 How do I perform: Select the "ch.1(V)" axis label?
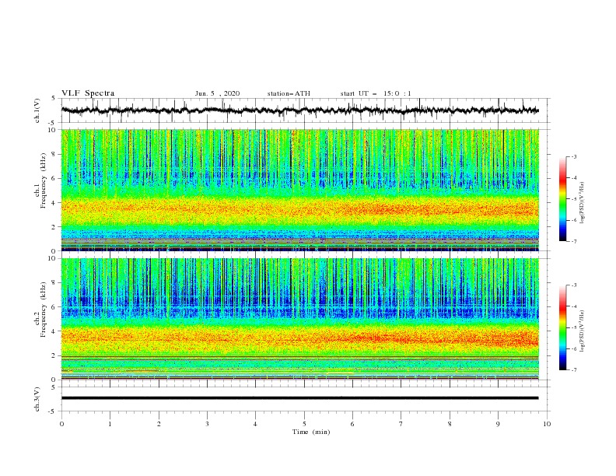(x=37, y=110)
